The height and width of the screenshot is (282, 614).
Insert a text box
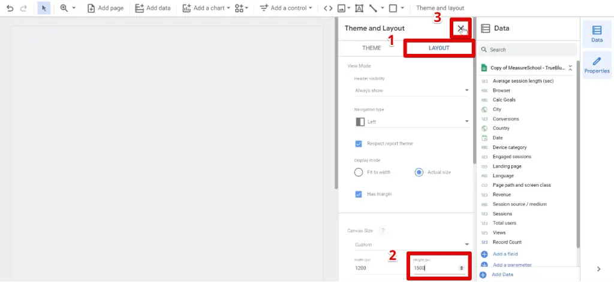(x=359, y=8)
